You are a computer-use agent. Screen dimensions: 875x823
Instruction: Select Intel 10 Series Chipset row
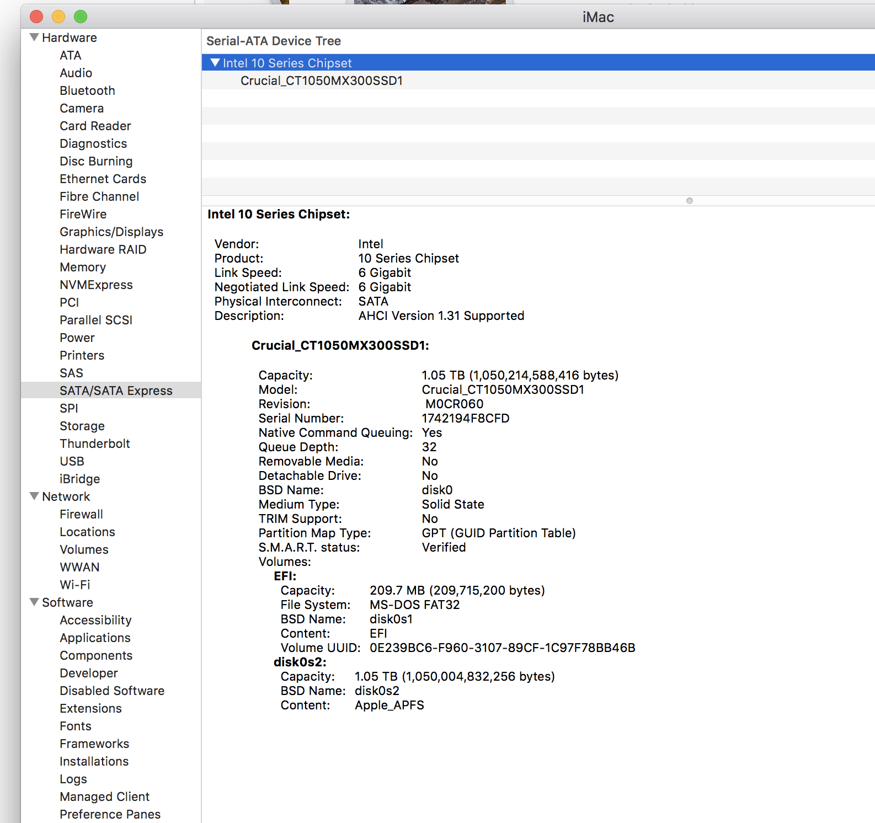click(x=538, y=63)
